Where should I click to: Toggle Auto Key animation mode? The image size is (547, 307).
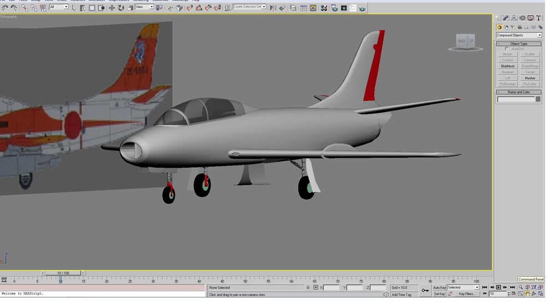(439, 287)
